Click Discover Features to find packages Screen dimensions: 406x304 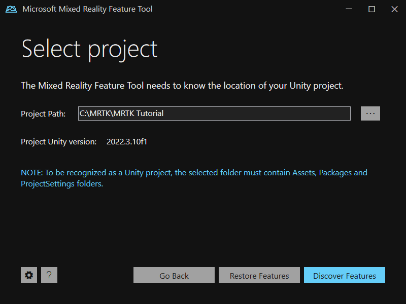pos(345,275)
